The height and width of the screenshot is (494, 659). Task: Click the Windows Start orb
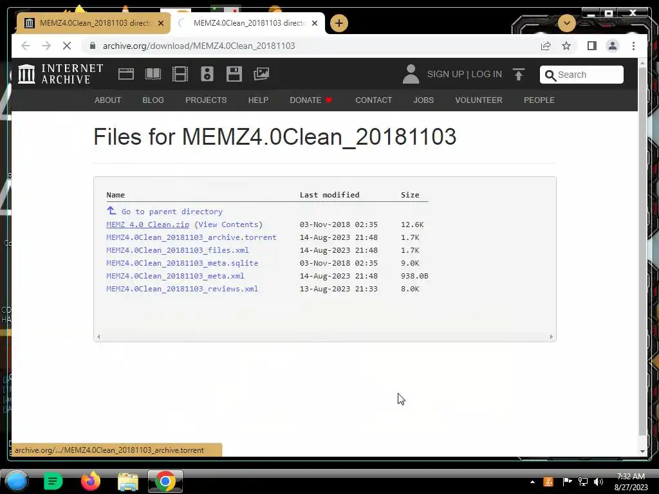(17, 481)
